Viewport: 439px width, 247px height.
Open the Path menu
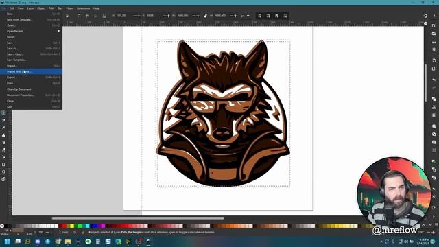[51, 8]
